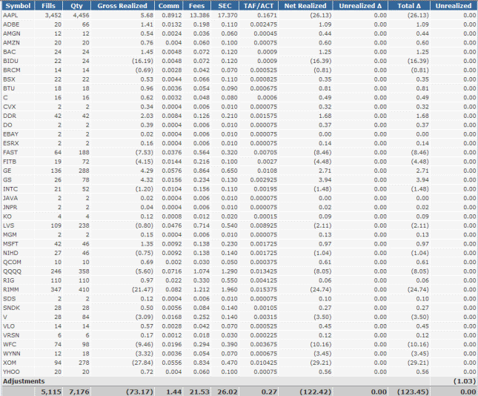This screenshot has width=478, height=396.
Task: Click the QQQQ symbol cell
Action: click(12, 271)
